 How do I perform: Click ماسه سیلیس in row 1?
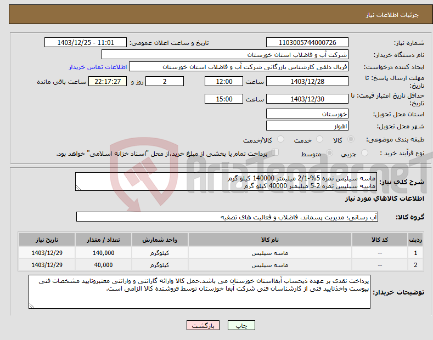[x=270, y=253]
